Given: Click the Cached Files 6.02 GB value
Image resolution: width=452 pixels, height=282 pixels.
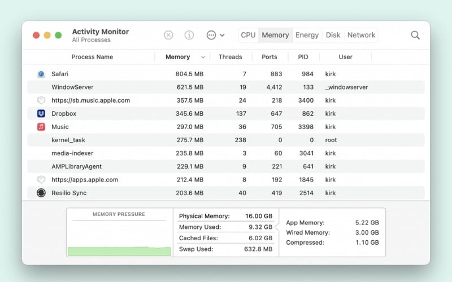Looking at the screenshot, I should pos(260,238).
